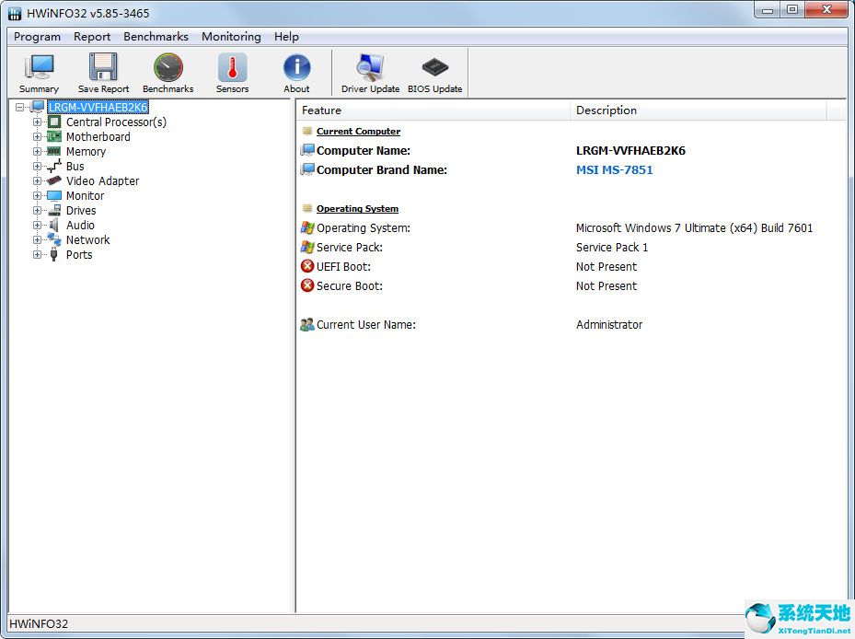The height and width of the screenshot is (639, 855).
Task: Open the Sensors thermometer icon
Action: tap(232, 67)
